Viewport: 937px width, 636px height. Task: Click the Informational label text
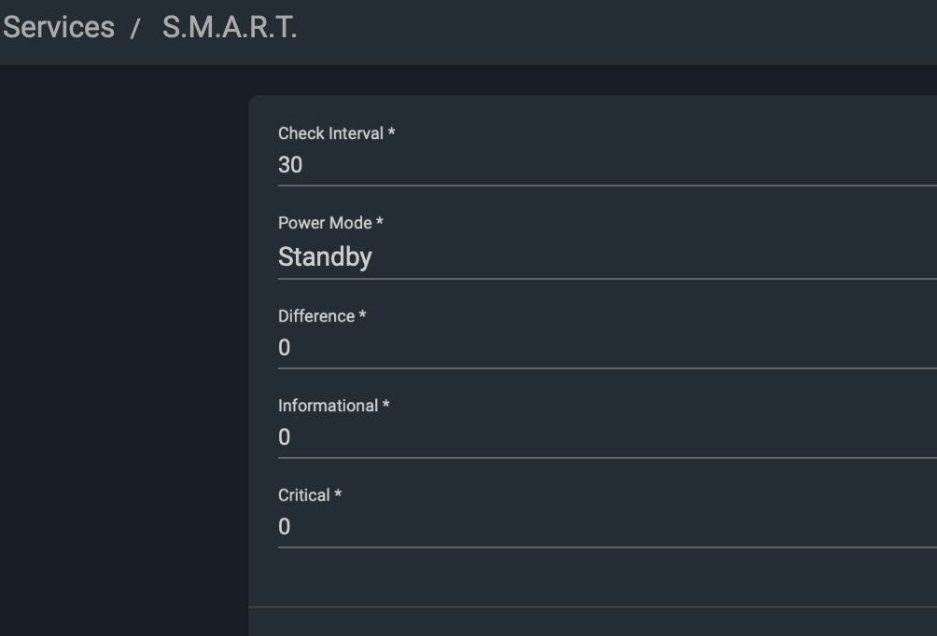click(328, 406)
